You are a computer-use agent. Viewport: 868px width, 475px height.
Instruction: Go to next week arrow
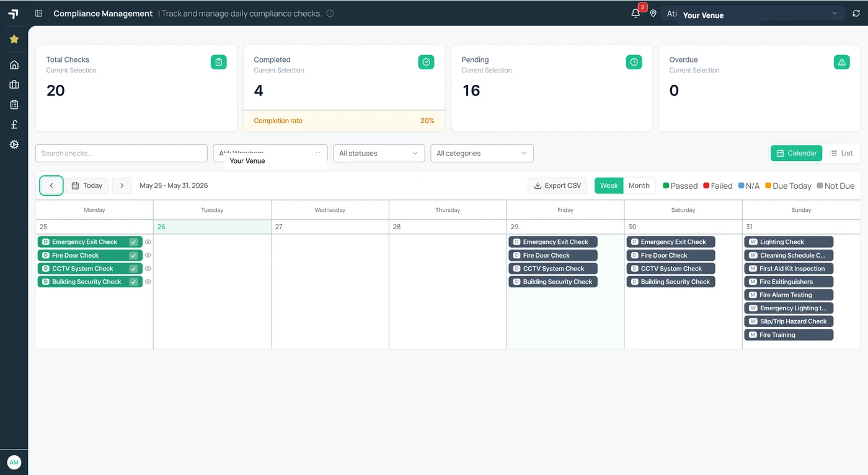click(122, 186)
